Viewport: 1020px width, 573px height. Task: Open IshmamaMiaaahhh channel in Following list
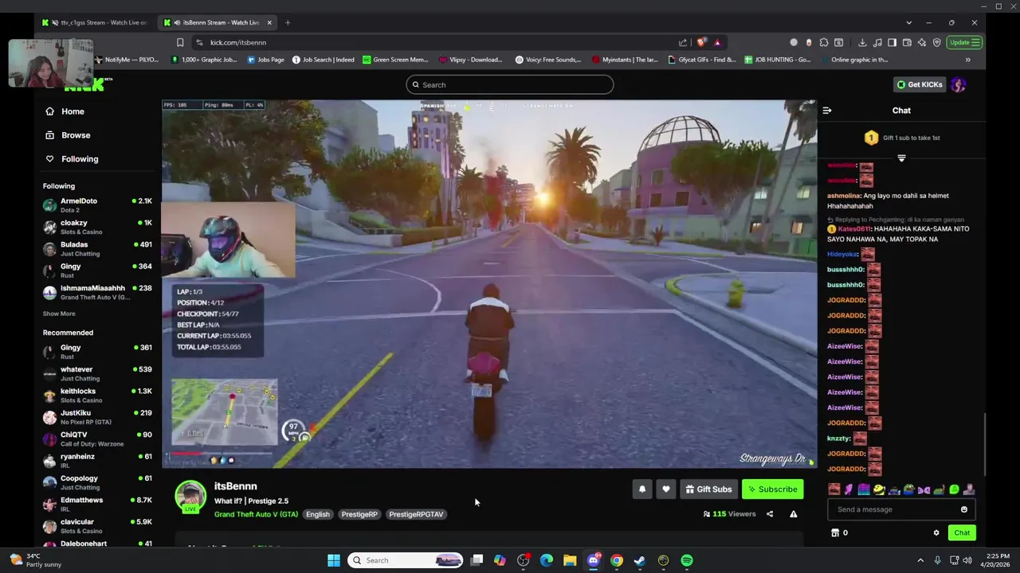(x=97, y=292)
